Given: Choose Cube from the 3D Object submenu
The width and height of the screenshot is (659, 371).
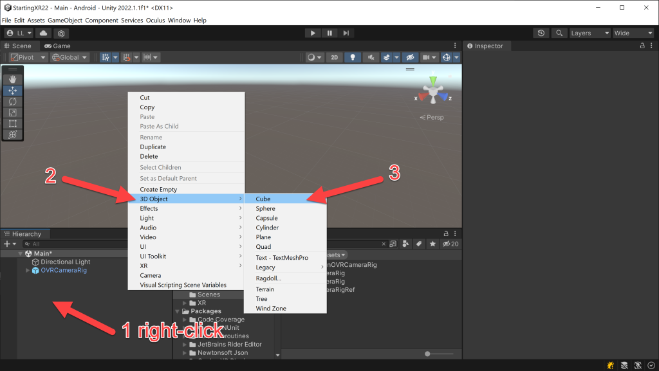Looking at the screenshot, I should tap(285, 199).
